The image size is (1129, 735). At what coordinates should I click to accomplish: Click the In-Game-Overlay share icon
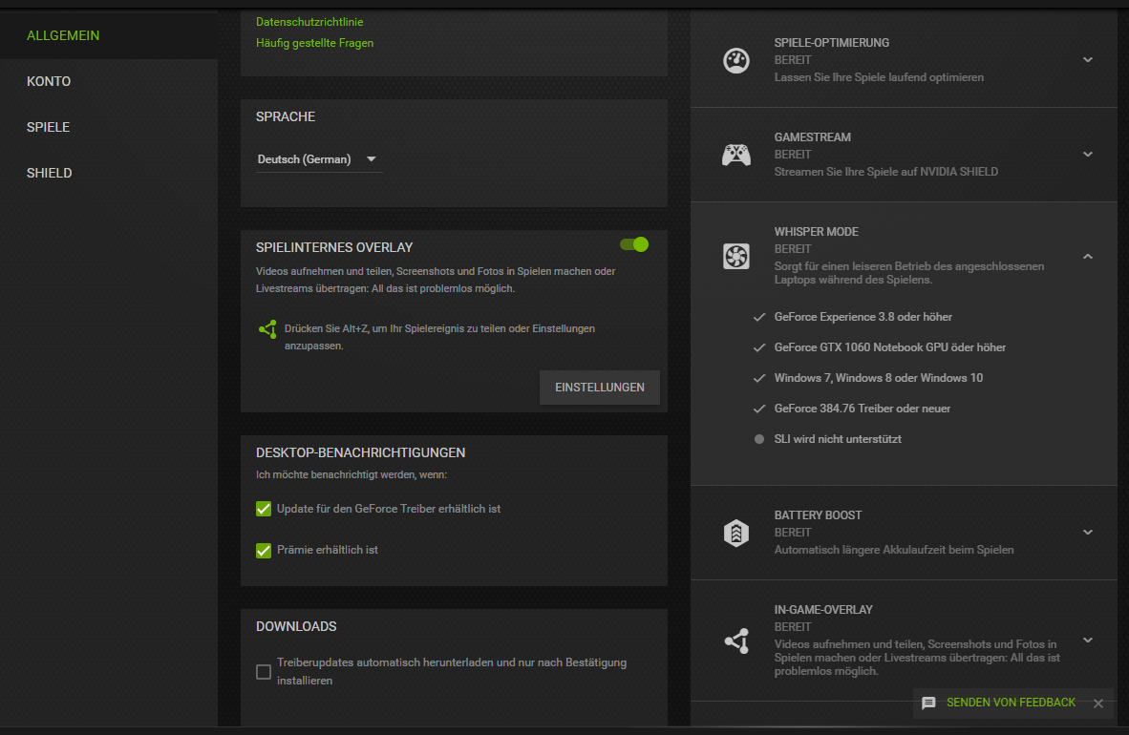(735, 640)
